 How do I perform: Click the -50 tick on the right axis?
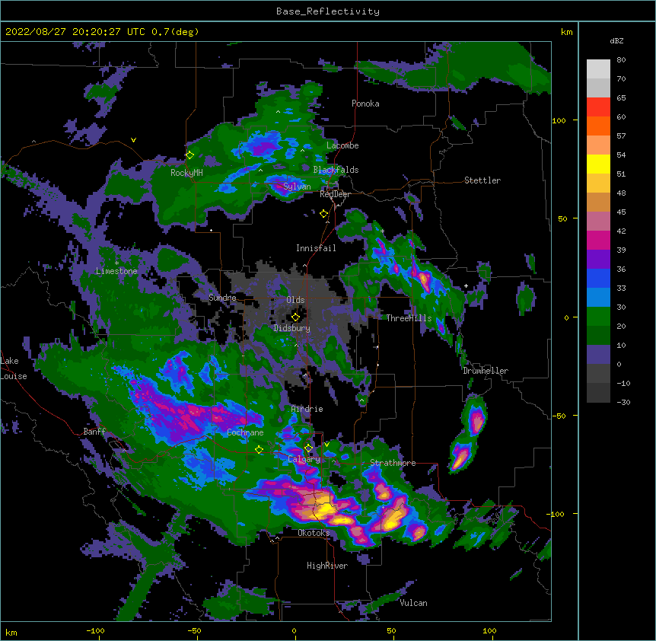point(558,416)
